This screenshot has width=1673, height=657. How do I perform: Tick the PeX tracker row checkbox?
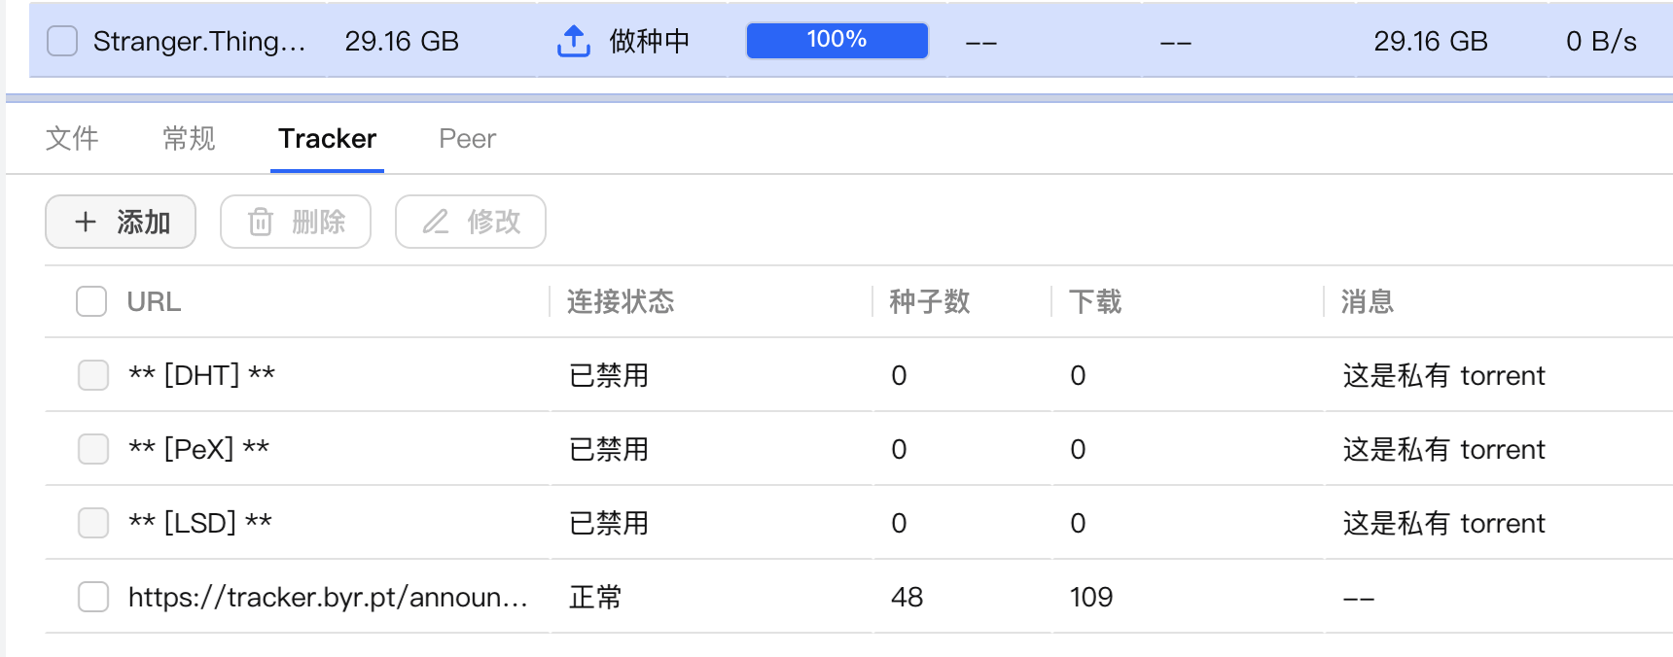(x=93, y=449)
